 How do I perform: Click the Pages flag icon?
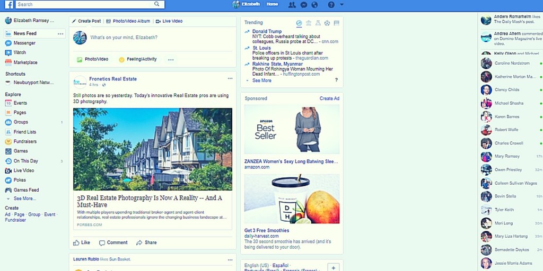pos(8,112)
